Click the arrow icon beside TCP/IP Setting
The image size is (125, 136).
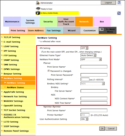(x=2, y=37)
